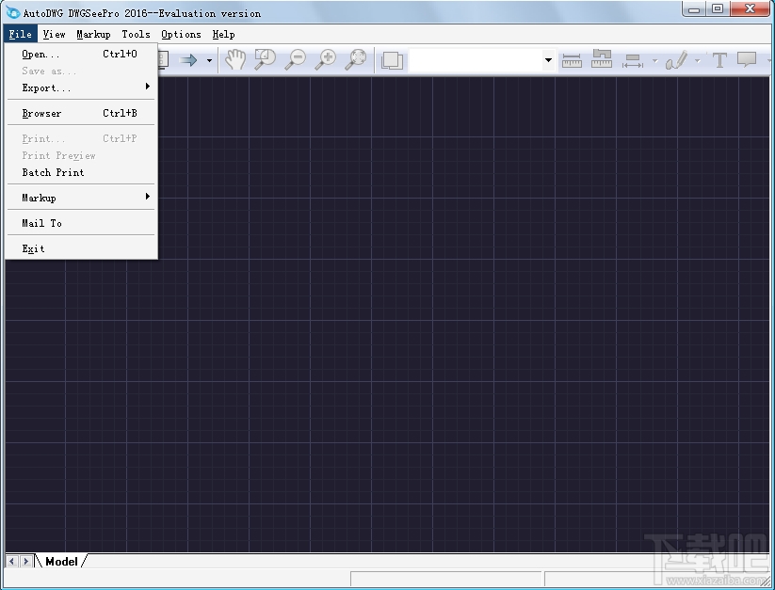Viewport: 775px width, 590px height.
Task: Close the DWGSeePro window
Action: click(x=751, y=8)
